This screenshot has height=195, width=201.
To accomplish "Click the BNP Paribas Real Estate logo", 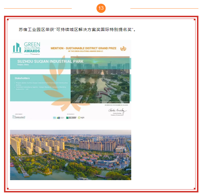I will click(71, 117).
